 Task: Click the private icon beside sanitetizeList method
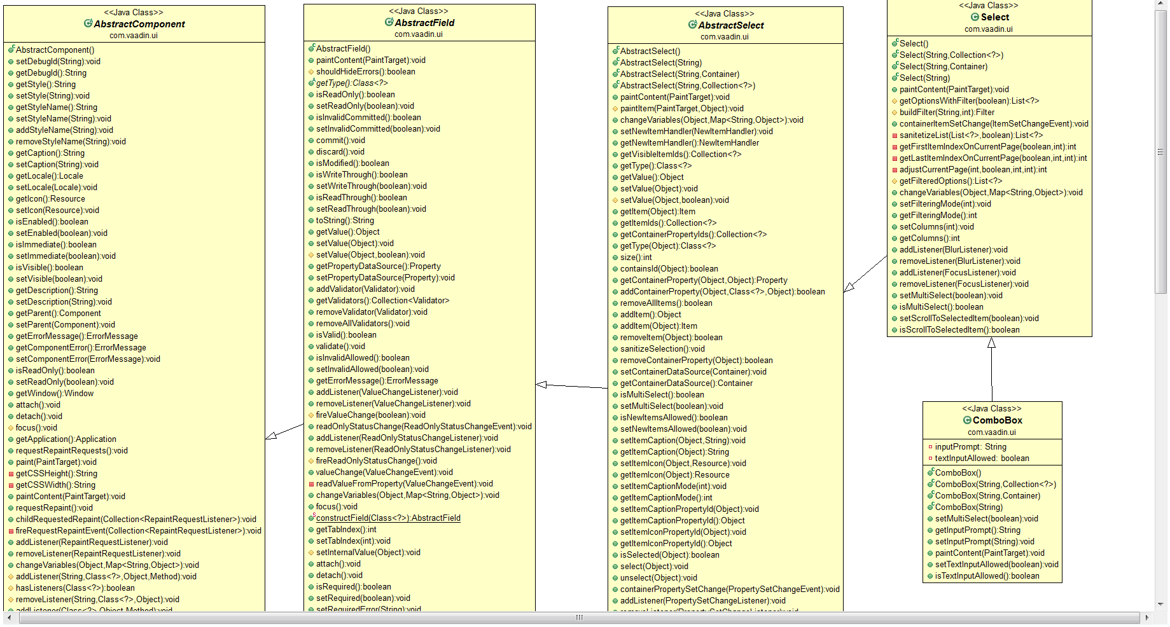click(895, 135)
